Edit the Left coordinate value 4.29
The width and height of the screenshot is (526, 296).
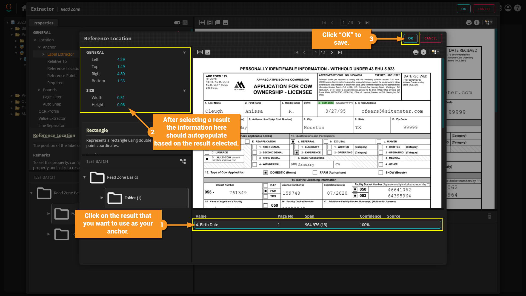click(x=121, y=59)
